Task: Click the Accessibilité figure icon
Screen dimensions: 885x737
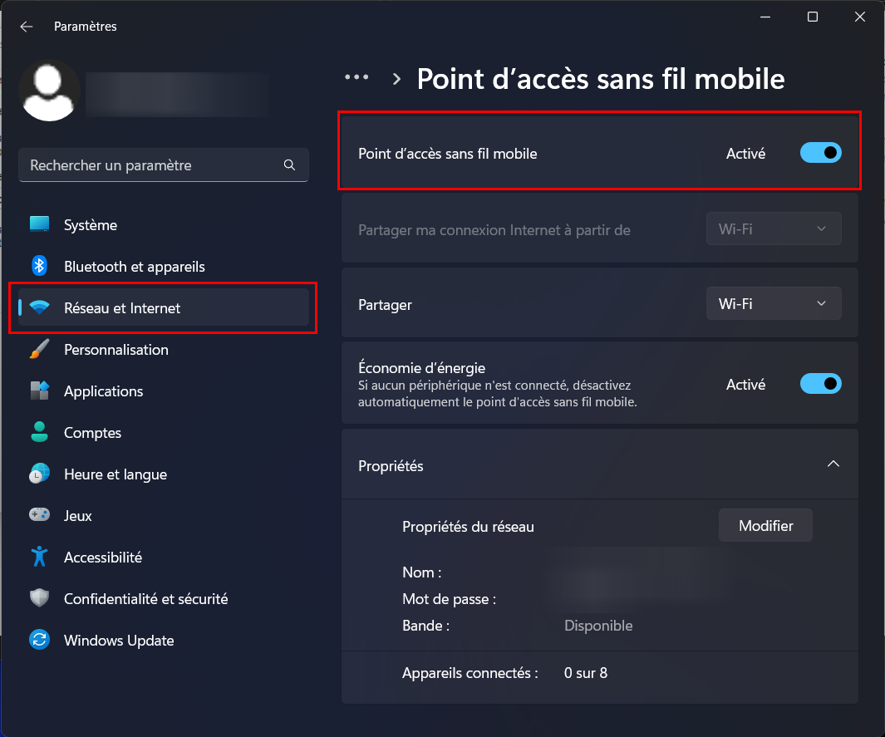Action: [39, 557]
